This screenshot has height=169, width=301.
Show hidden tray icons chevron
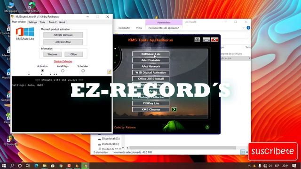point(249,166)
